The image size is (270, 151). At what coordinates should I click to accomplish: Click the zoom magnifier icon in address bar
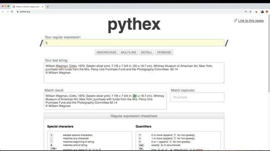(246, 12)
